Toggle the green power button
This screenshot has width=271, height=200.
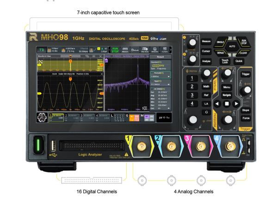[38, 144]
